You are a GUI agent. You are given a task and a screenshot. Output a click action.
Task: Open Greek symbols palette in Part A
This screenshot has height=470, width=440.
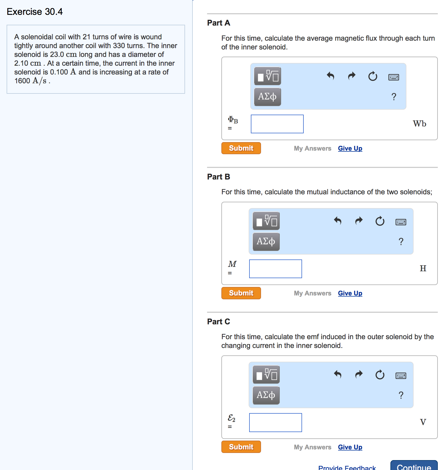tap(267, 97)
